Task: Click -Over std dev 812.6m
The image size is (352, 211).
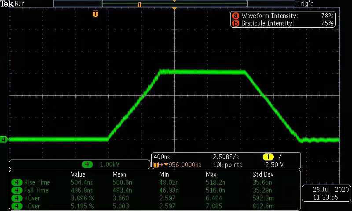Action: click(262, 206)
